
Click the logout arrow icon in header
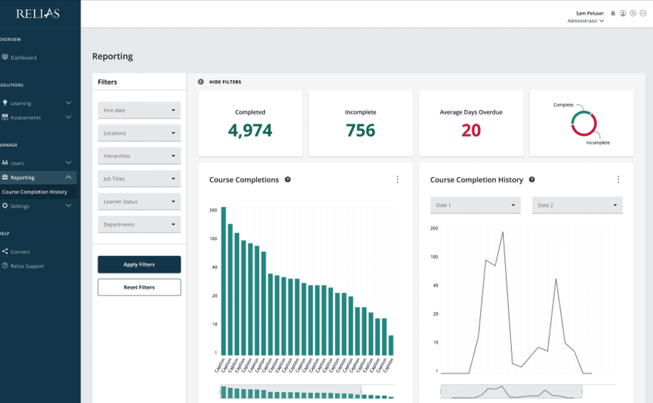click(x=643, y=13)
